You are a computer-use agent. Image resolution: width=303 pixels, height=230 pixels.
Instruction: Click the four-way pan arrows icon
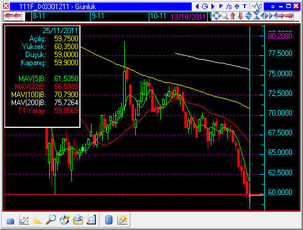coord(216,16)
